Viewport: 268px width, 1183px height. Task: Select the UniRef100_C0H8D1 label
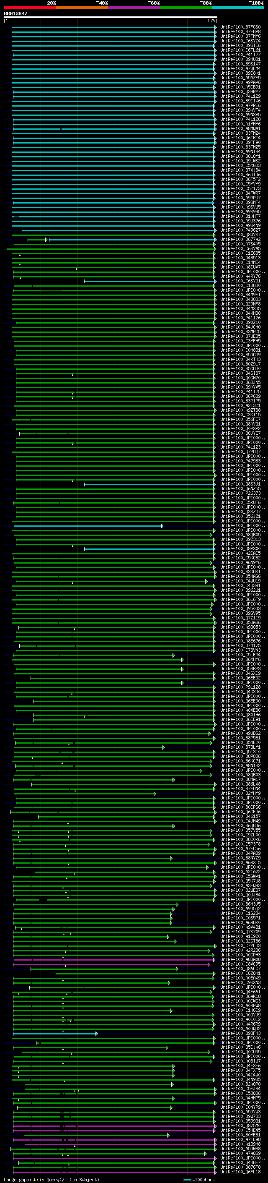pyautogui.click(x=240, y=350)
